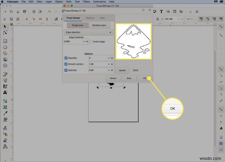This screenshot has height=162, width=225.
Task: Choose the Multiple scans mode
Action: 99,25
